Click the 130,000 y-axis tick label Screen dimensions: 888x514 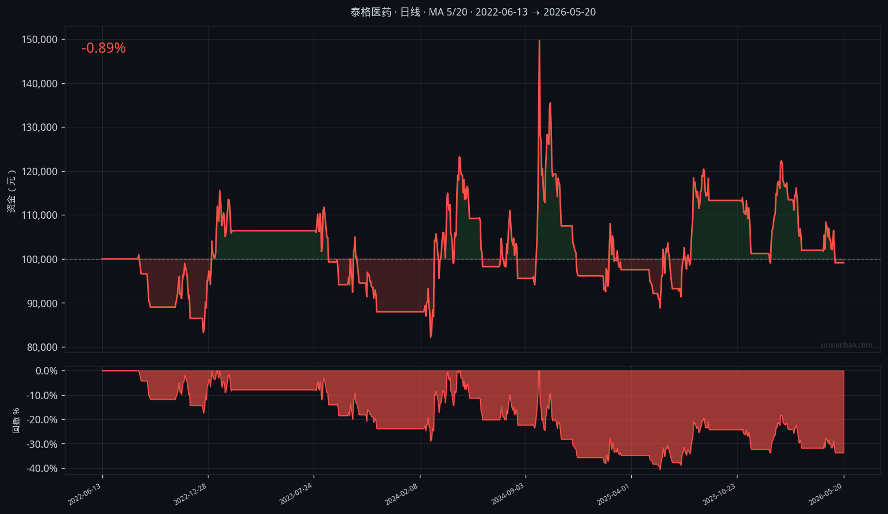pyautogui.click(x=40, y=127)
